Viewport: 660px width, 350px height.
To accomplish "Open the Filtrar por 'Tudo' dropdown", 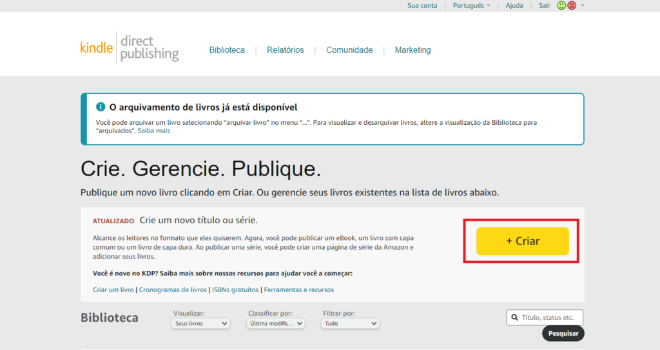I will tap(350, 324).
